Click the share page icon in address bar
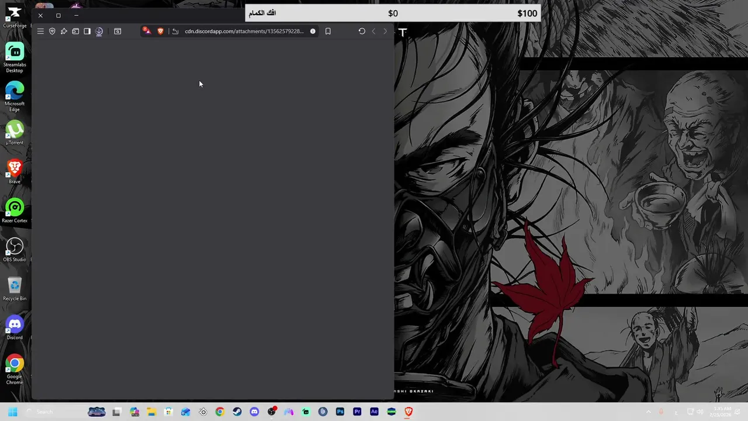 [175, 31]
